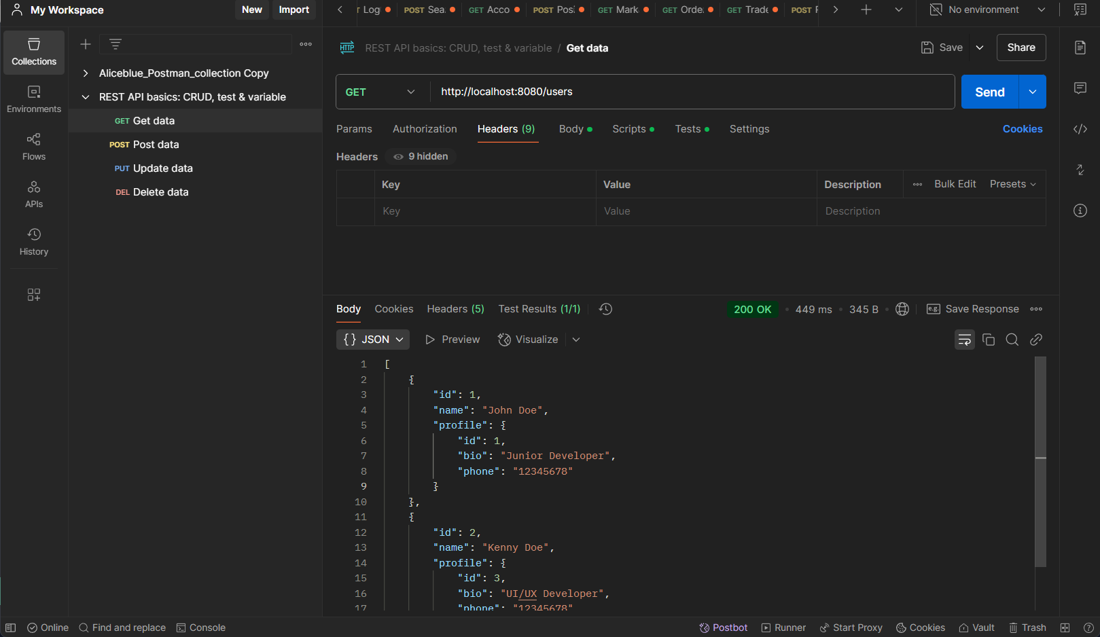Open the request info icon
Viewport: 1100px width, 637px height.
click(x=1080, y=211)
